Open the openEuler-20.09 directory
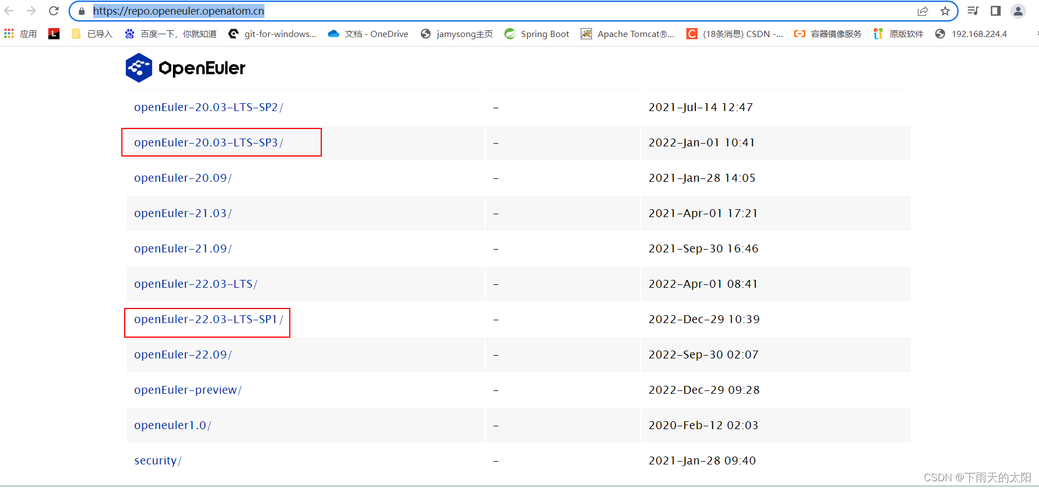Image resolution: width=1039 pixels, height=488 pixels. coord(183,178)
